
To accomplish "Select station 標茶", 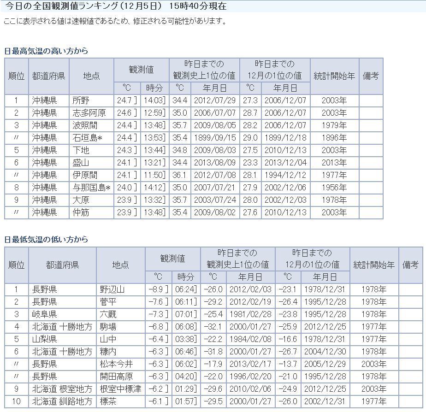I will coord(108,401).
